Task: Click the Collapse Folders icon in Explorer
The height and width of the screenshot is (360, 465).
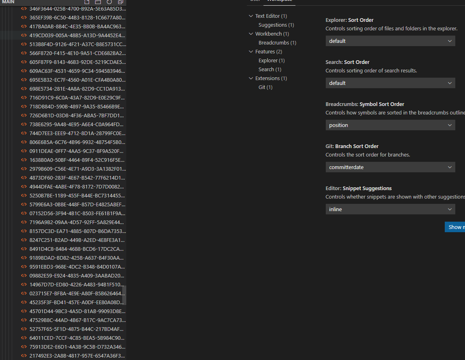Action: [x=119, y=2]
